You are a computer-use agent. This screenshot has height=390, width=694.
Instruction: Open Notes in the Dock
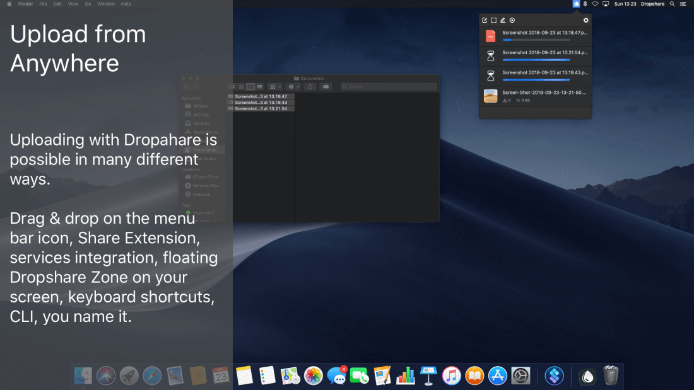tap(244, 376)
